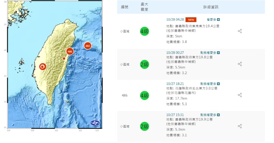Screen dimensions: 274x143
Task: Click the small red dot marker on east coast
Action: 64,58
